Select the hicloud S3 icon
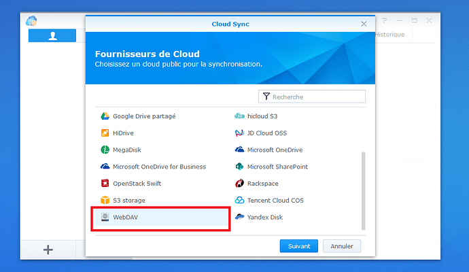Screen dimensions: 469x272 (x=239, y=116)
